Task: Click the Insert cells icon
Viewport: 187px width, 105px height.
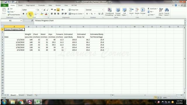Action: pyautogui.click(x=131, y=10)
